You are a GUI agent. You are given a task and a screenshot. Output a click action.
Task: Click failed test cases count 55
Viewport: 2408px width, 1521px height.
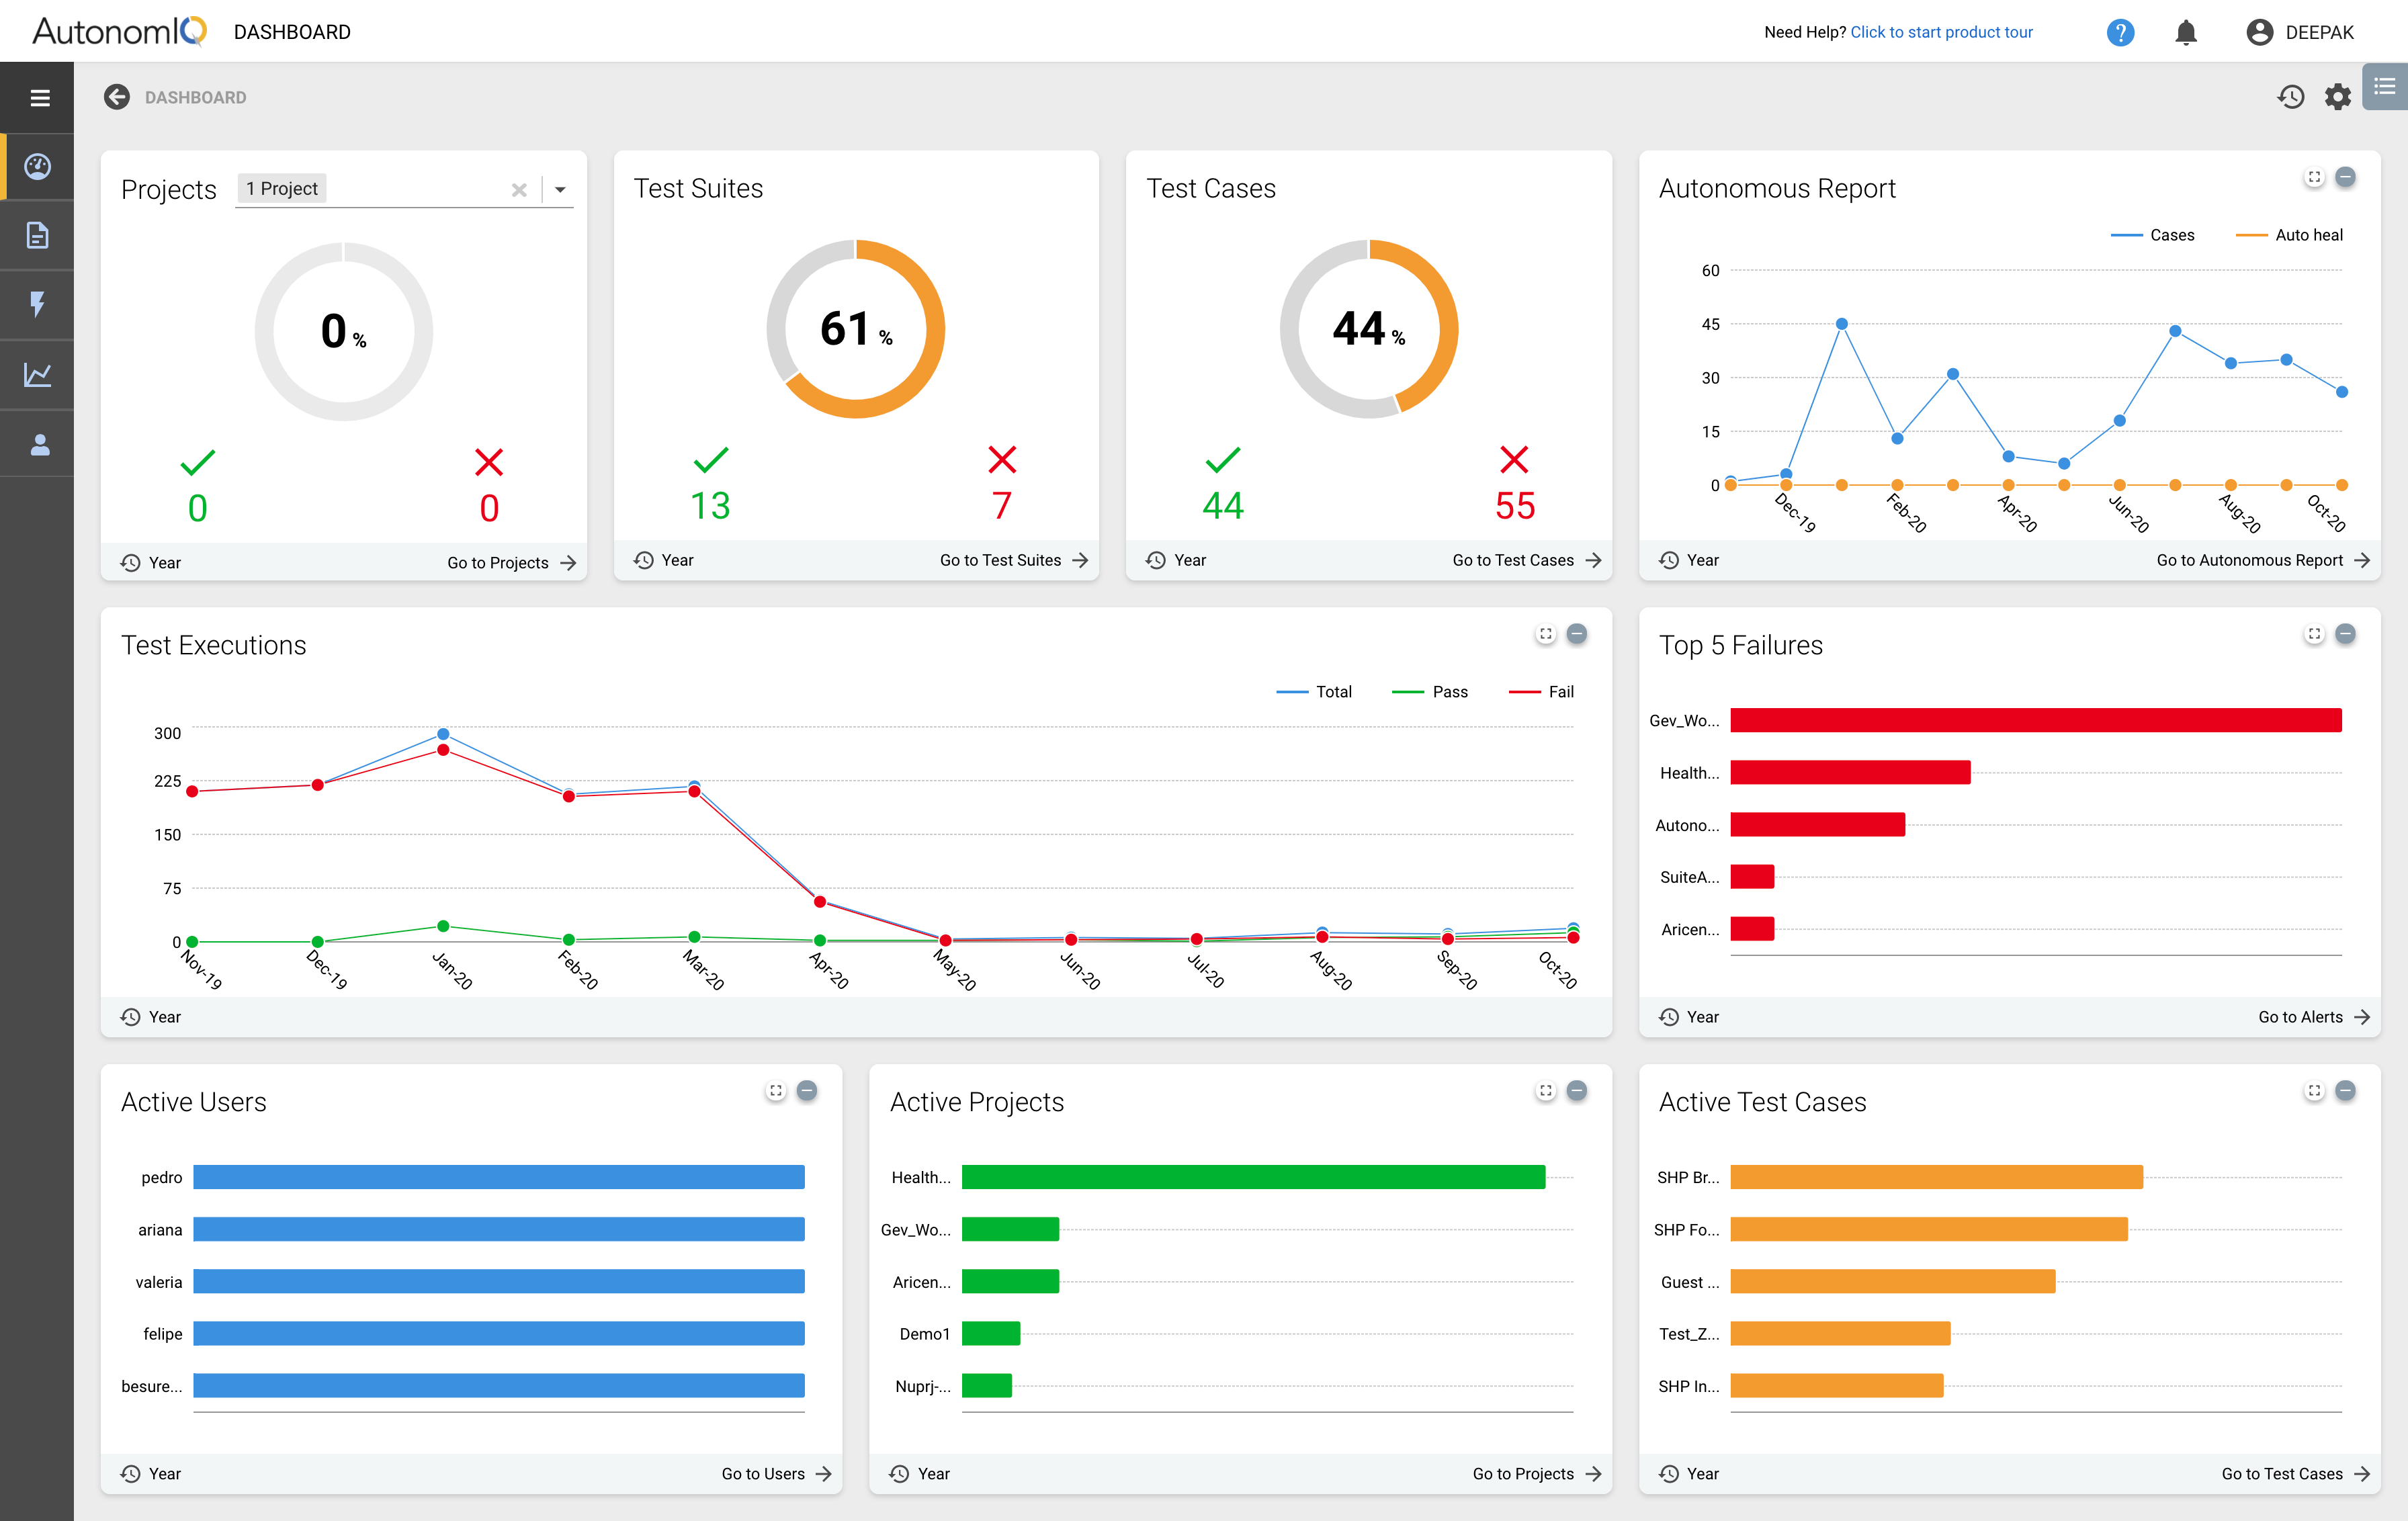pyautogui.click(x=1515, y=506)
